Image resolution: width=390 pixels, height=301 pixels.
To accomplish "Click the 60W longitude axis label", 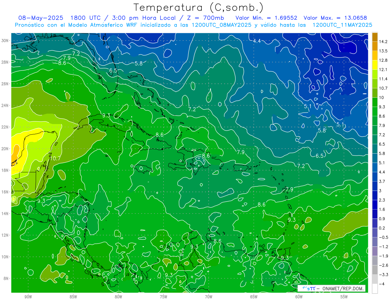I will pos(299,297).
